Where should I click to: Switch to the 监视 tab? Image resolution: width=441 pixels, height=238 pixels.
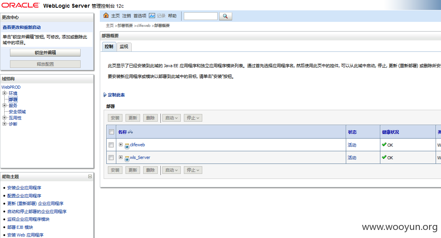click(x=124, y=47)
